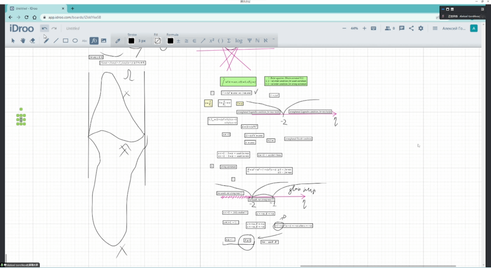
Task: Open a new browser tab
Action: (x=72, y=9)
